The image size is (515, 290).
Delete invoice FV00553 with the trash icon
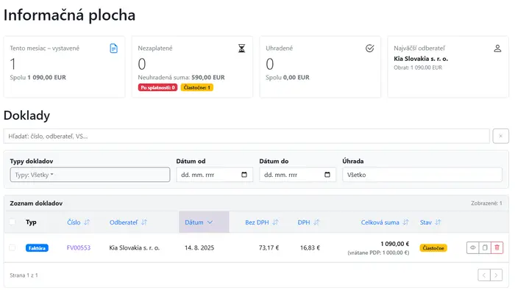pos(497,247)
